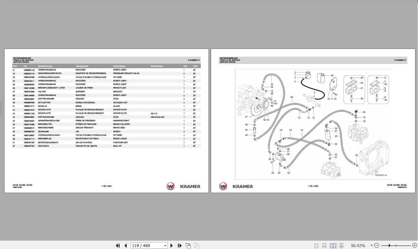Click code 'A:349000214' in the page header
Screen dimensions: 418x249
(194, 60)
